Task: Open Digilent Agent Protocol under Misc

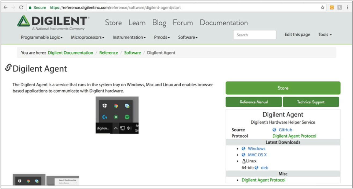Action: (x=263, y=180)
